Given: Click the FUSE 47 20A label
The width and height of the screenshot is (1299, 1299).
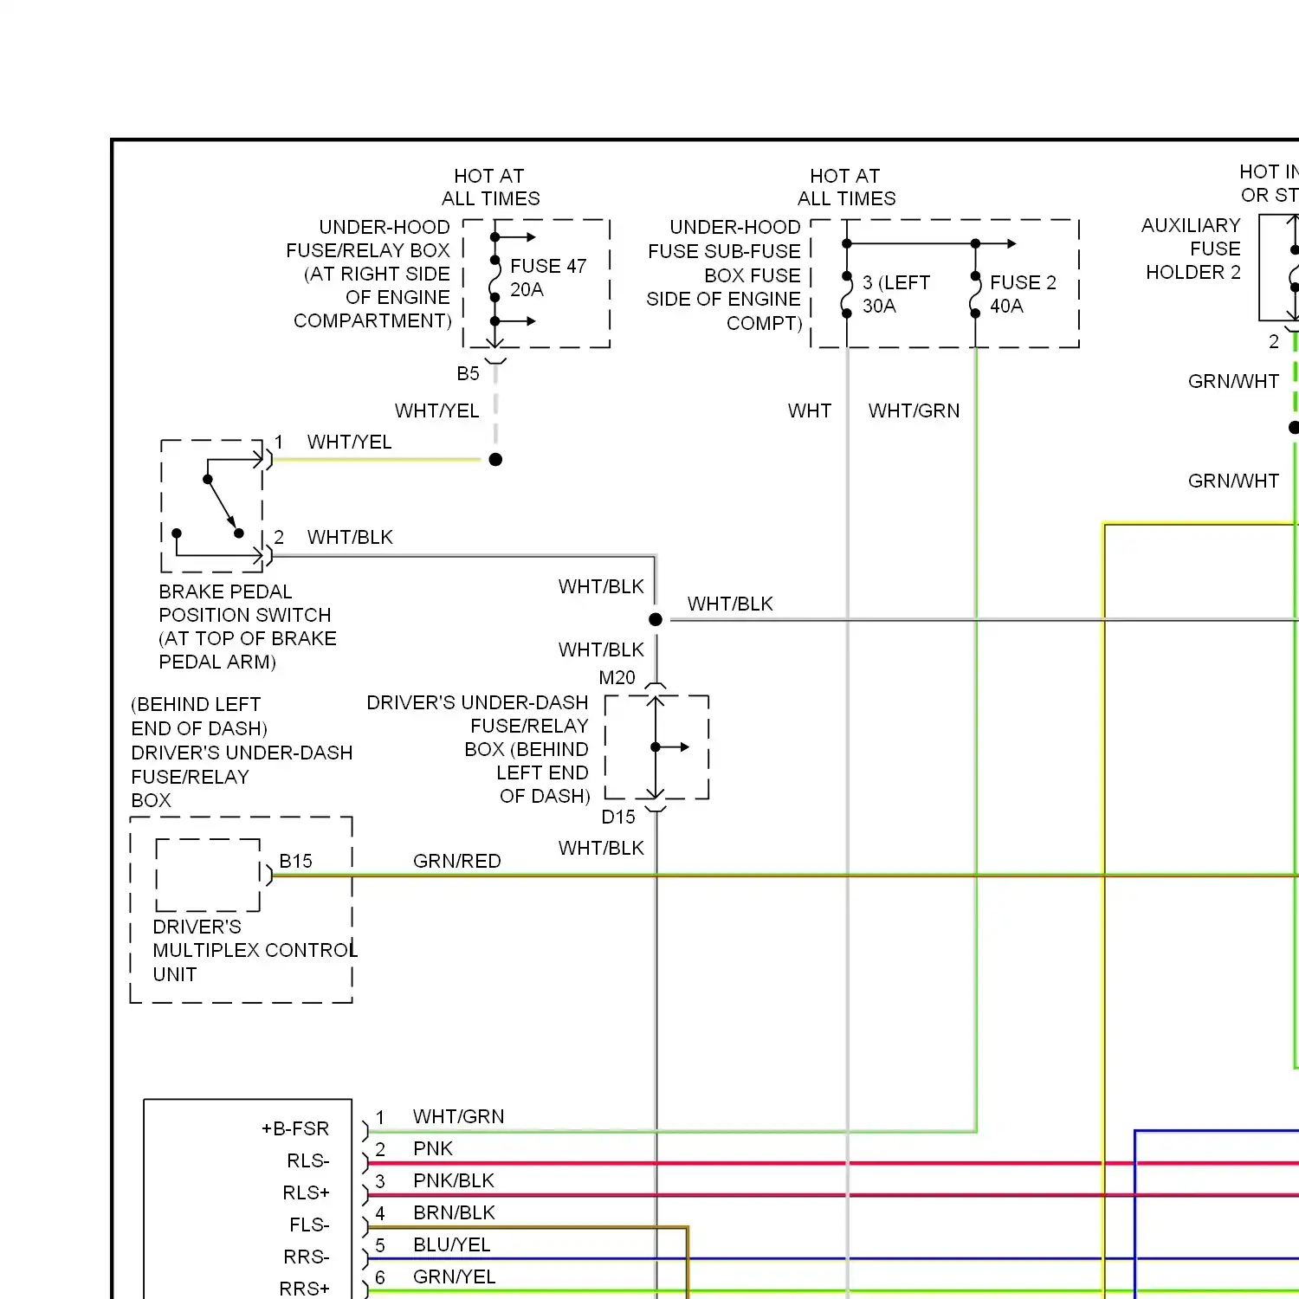Looking at the screenshot, I should [548, 278].
